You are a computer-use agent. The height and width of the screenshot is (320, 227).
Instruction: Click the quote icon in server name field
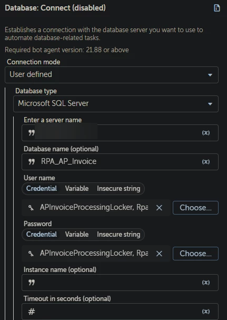coord(32,133)
